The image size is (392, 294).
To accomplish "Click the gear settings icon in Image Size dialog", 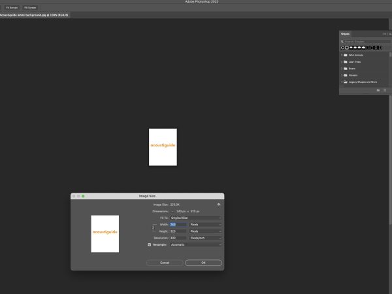I will point(219,204).
